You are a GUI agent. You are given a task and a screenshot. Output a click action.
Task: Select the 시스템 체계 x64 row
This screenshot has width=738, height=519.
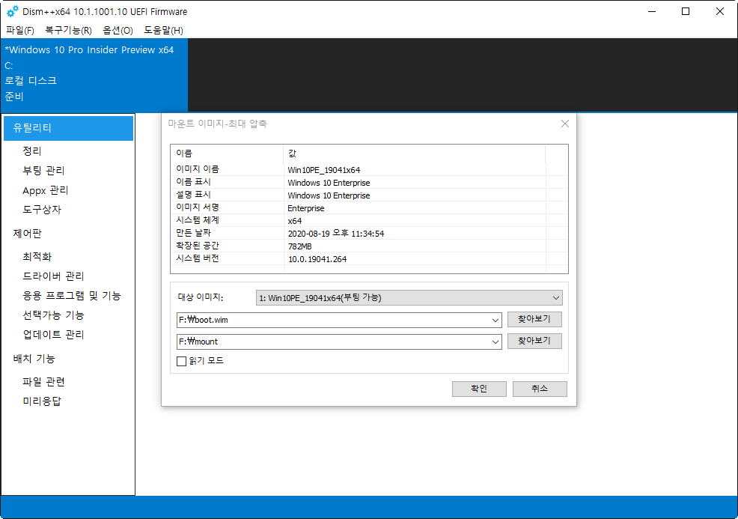369,220
